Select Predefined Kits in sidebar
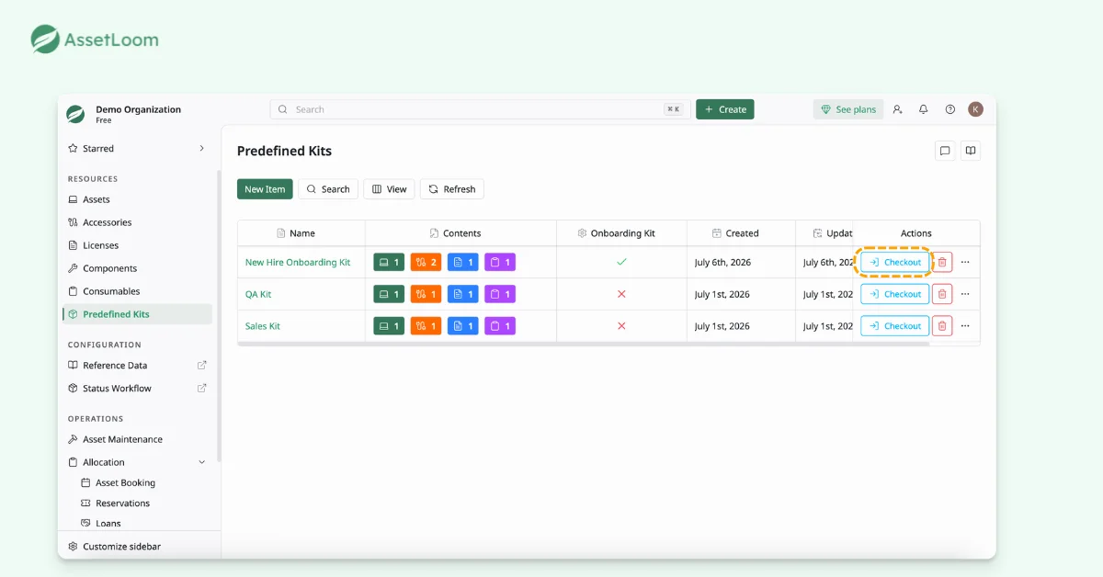The image size is (1103, 577). (x=137, y=314)
